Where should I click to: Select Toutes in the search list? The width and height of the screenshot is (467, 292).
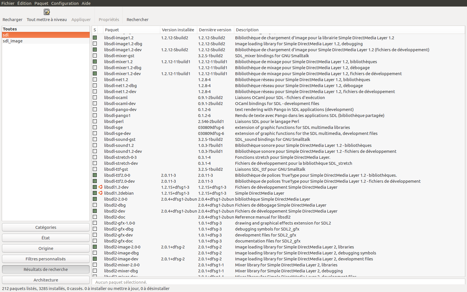point(46,29)
